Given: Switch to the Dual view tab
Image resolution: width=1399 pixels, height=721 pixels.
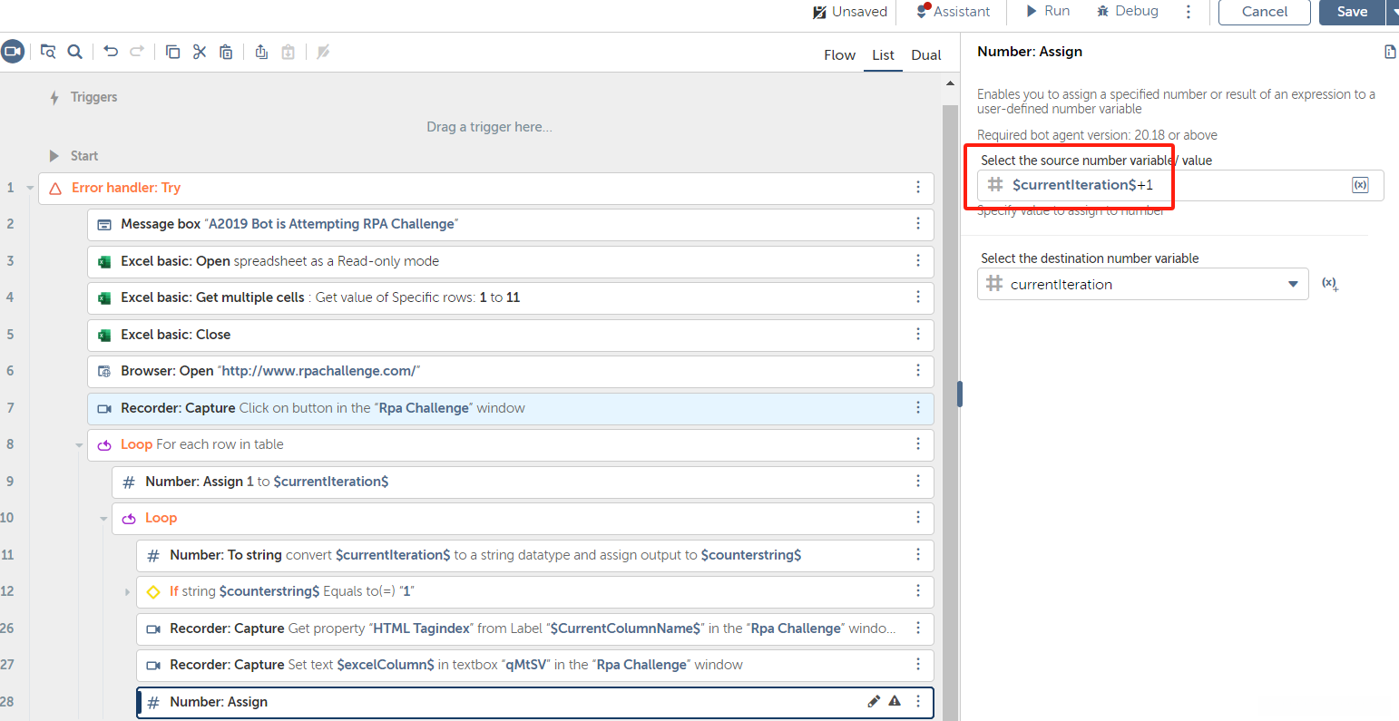Looking at the screenshot, I should point(925,55).
